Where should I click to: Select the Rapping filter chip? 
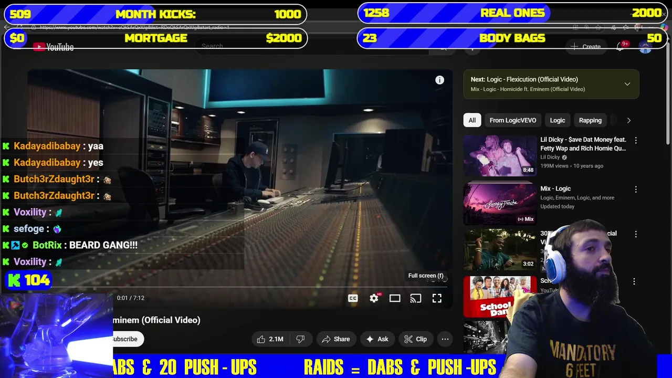pos(590,120)
